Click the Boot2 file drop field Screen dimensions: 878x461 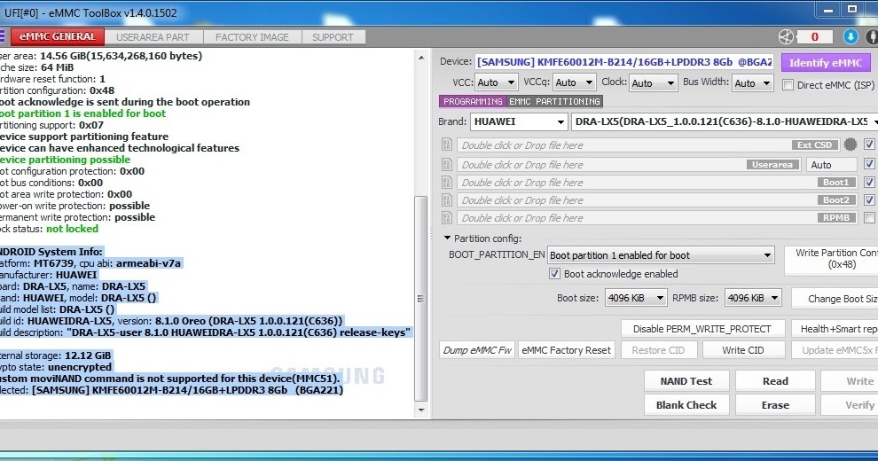pyautogui.click(x=657, y=200)
